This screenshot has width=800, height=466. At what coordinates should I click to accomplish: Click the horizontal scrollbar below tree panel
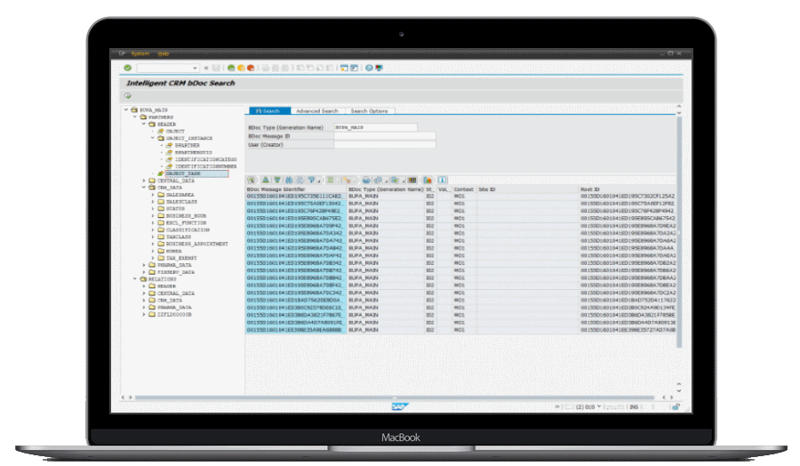click(x=395, y=398)
